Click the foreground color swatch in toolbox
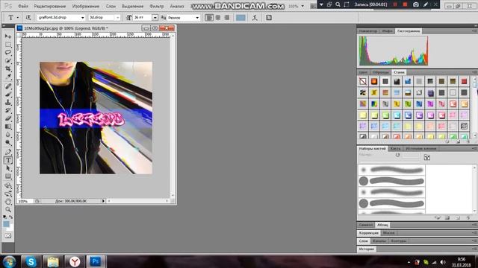Viewport: 478px width, 268px height. click(6, 224)
